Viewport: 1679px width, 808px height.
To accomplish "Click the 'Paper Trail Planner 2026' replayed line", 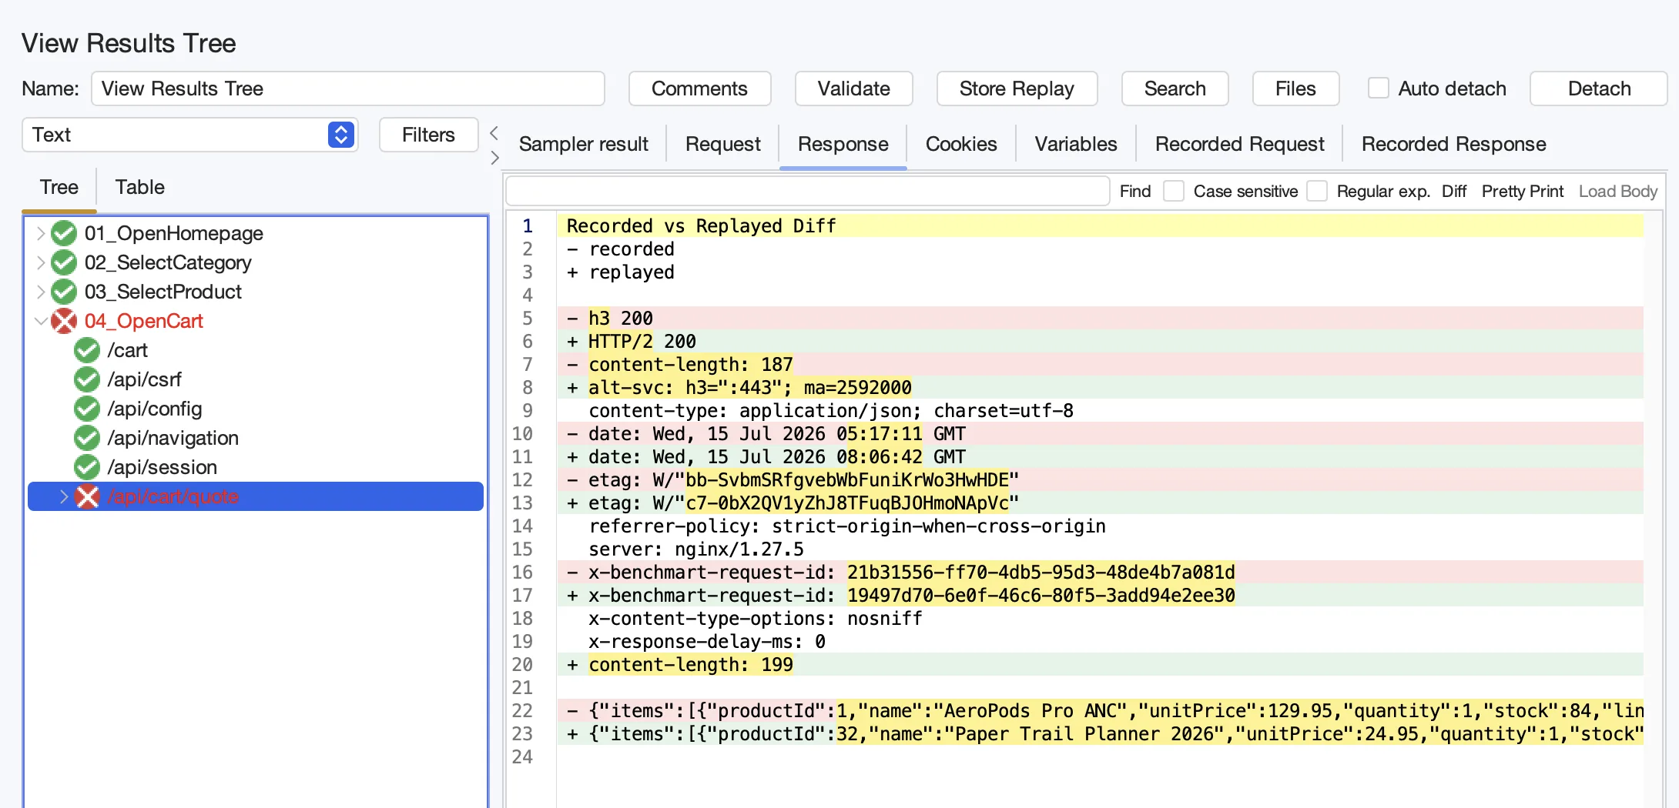I will point(1100,733).
